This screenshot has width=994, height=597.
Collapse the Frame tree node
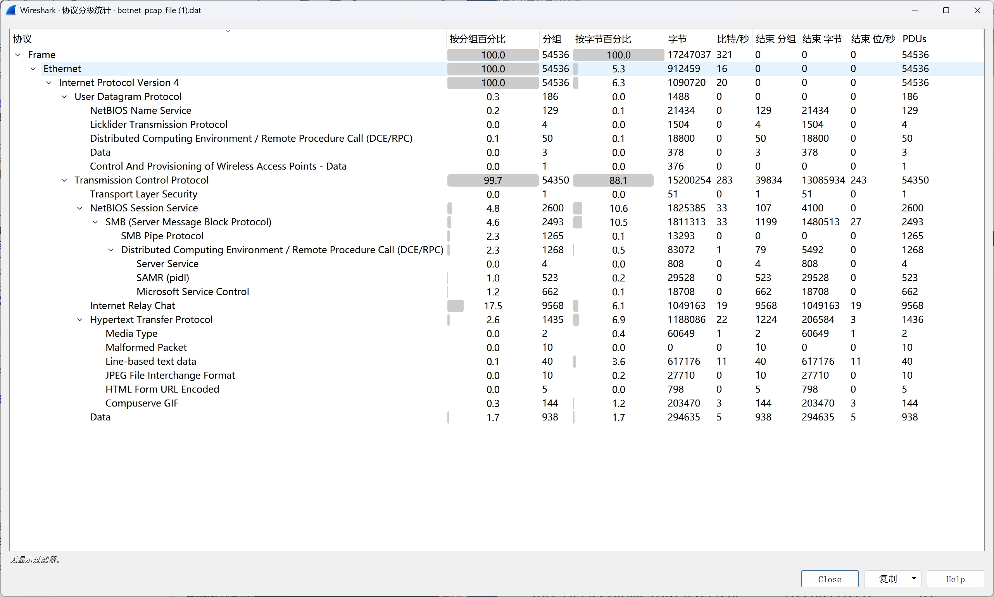coord(18,55)
